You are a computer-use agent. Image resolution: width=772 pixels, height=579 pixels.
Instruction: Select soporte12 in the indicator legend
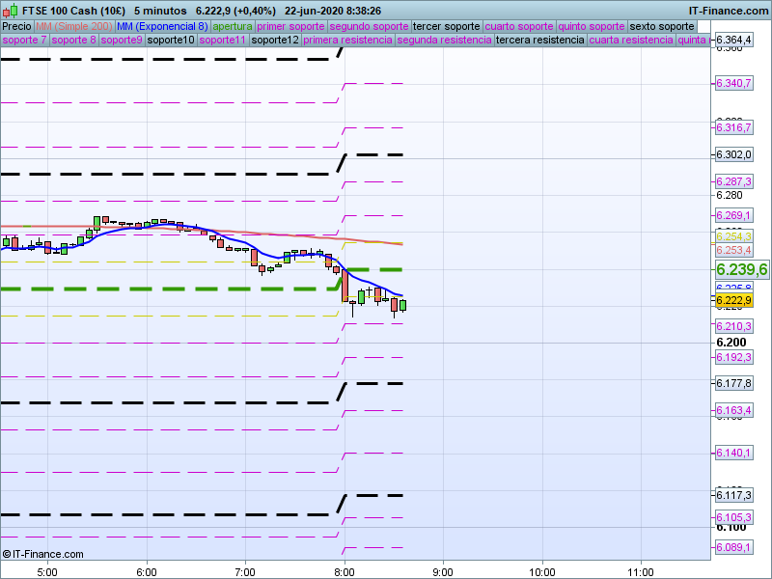[x=274, y=41]
